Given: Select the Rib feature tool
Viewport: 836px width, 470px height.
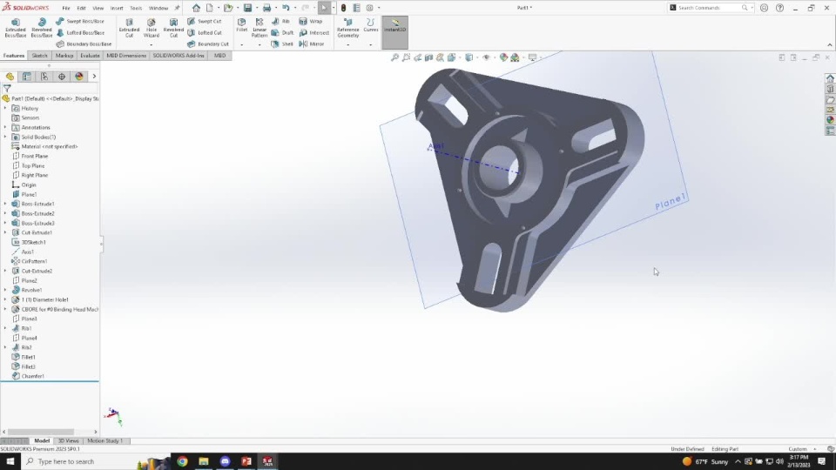Looking at the screenshot, I should click(x=280, y=21).
